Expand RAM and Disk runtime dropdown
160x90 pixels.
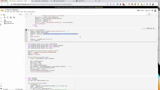153,14
